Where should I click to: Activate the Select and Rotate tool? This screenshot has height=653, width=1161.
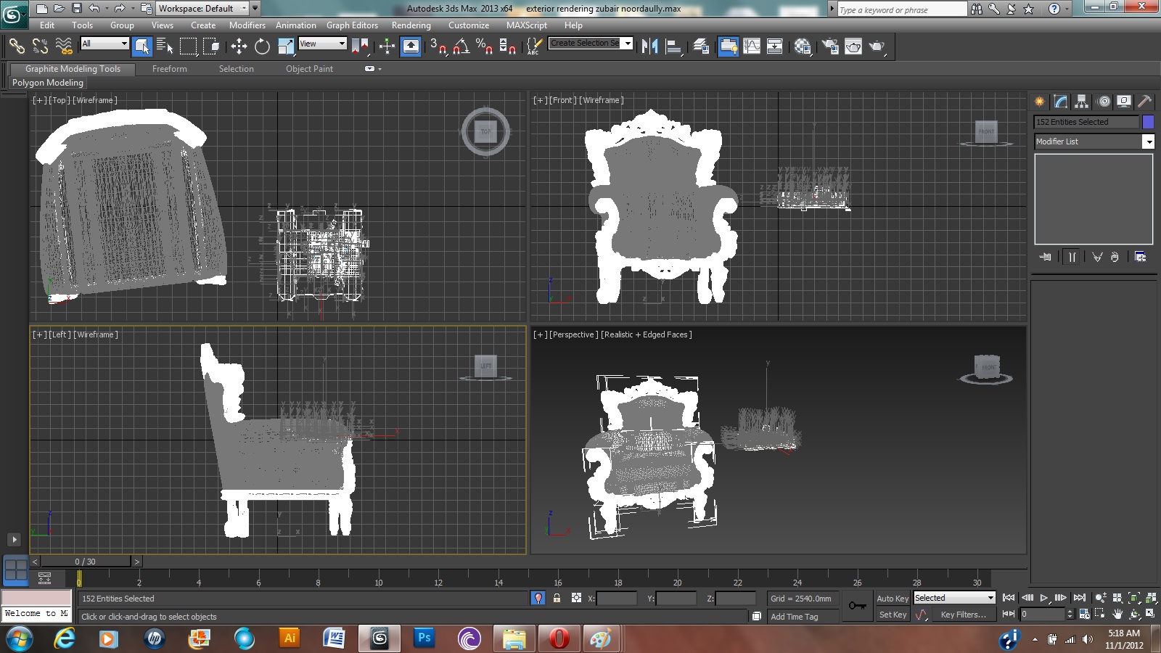pos(262,46)
